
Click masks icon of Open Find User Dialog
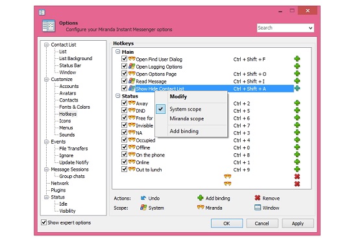pyautogui.click(x=132, y=59)
